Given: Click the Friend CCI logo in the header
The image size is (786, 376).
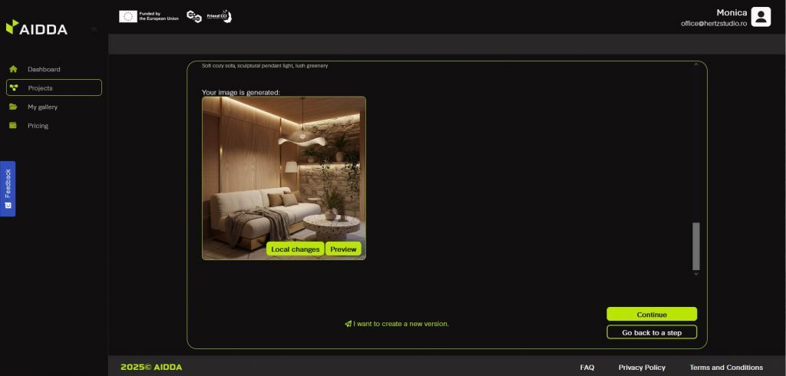Looking at the screenshot, I should coord(220,16).
